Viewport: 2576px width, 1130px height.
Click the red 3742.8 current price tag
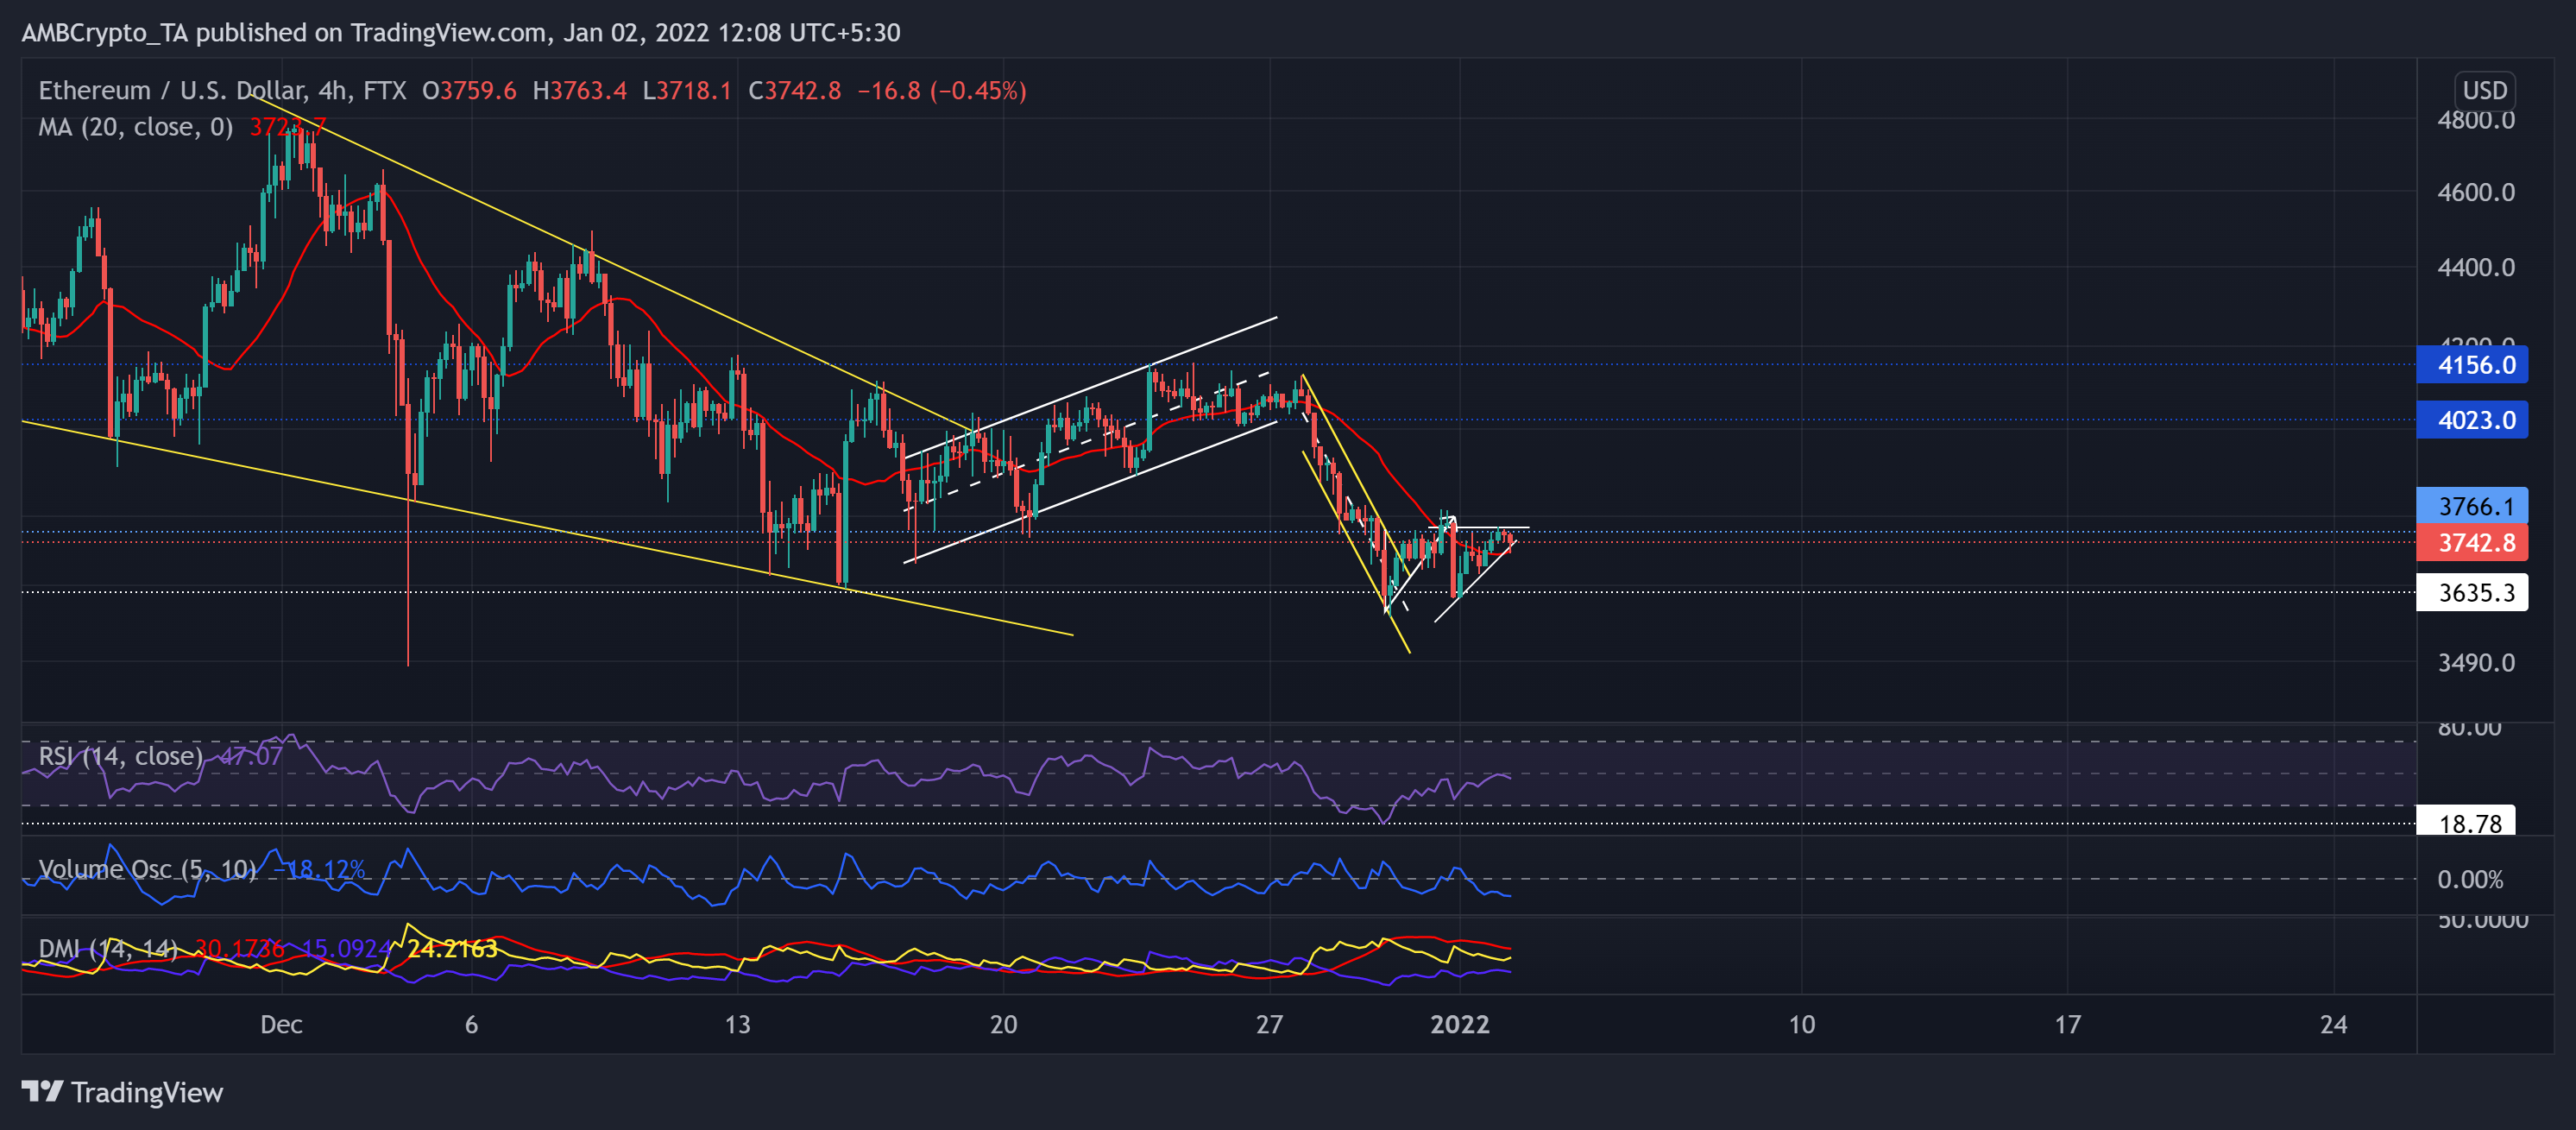point(2472,543)
